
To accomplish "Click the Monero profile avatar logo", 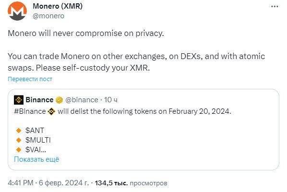I will coord(17,11).
